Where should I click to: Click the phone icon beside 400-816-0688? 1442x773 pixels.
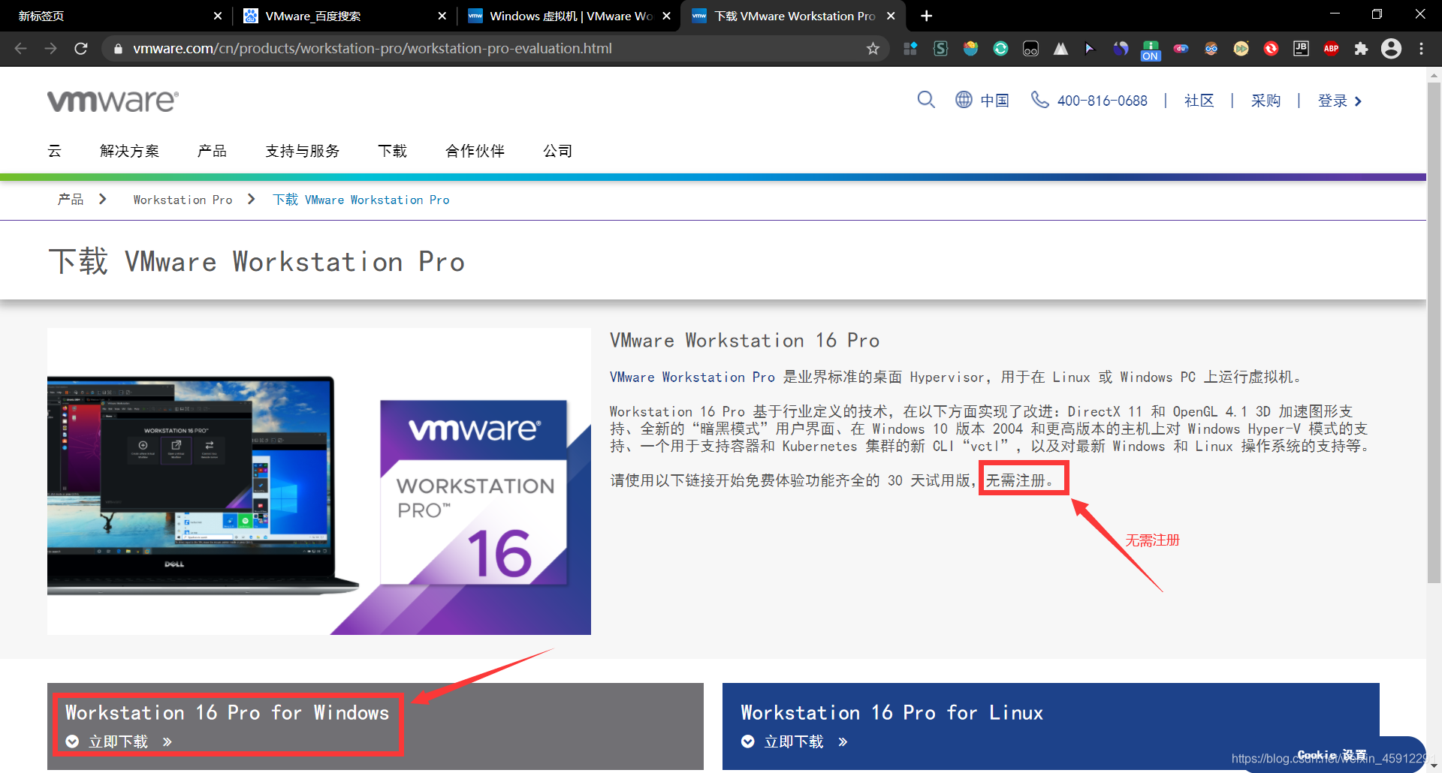tap(1039, 100)
